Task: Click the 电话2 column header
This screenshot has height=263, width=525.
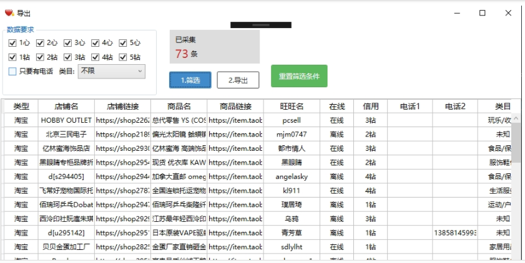Action: click(x=455, y=107)
